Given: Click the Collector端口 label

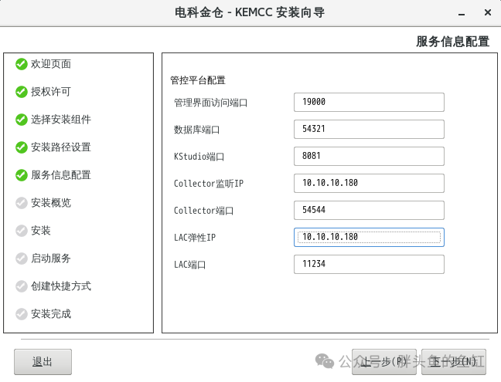Looking at the screenshot, I should [204, 211].
